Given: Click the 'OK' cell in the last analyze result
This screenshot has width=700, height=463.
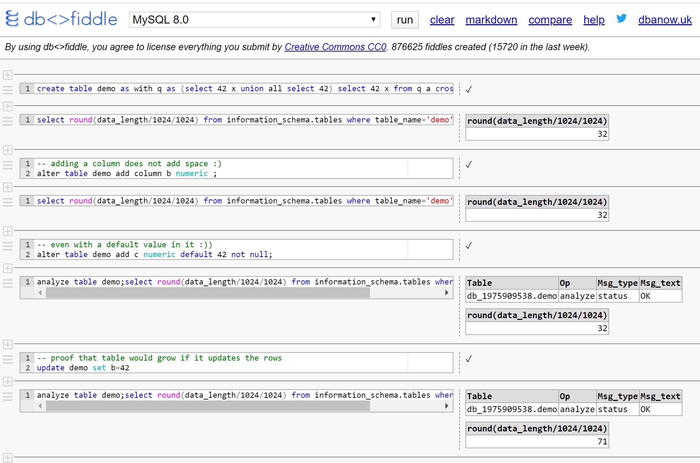Looking at the screenshot, I should click(x=660, y=409).
